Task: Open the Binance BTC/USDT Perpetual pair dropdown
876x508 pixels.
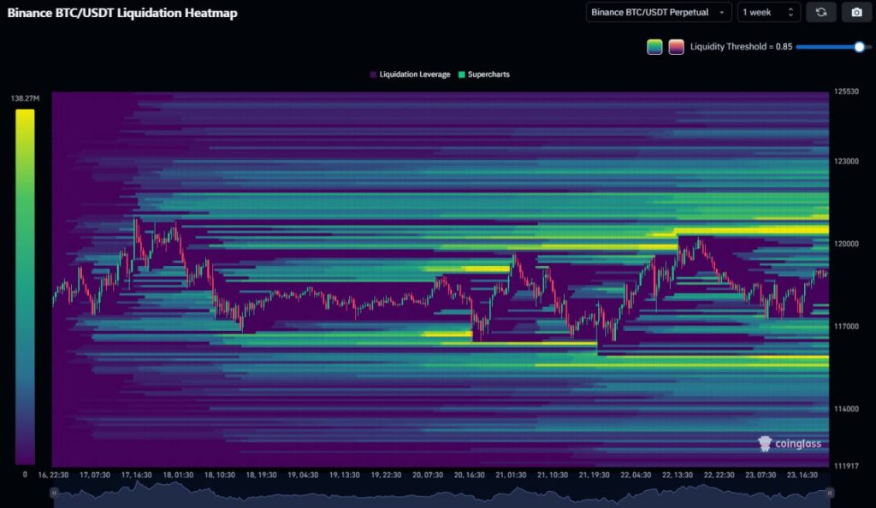Action: [x=659, y=12]
